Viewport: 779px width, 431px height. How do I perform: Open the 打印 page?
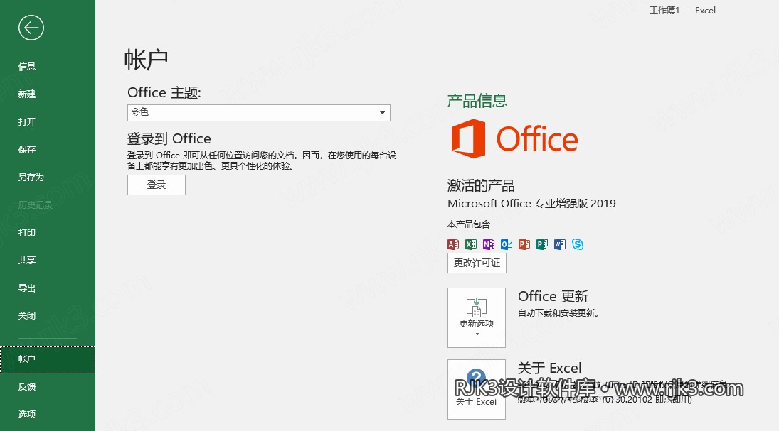click(27, 233)
